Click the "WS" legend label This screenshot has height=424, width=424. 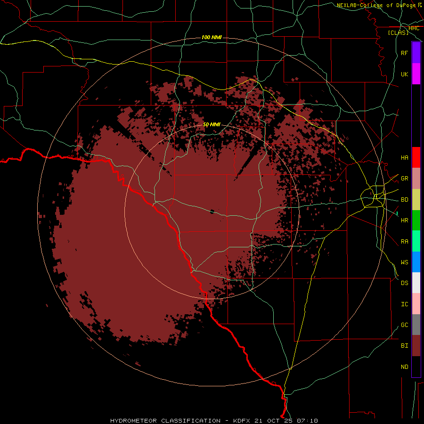(x=405, y=262)
